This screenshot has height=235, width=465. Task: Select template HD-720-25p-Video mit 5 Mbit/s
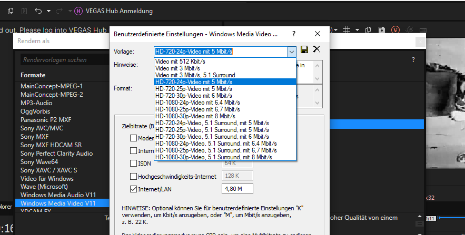pyautogui.click(x=225, y=89)
